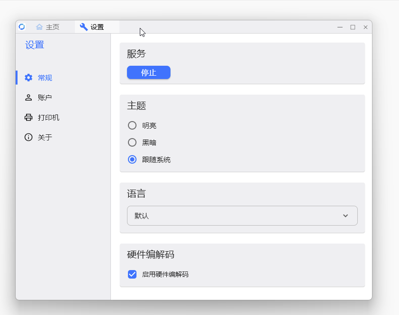Click the home icon on the 主页 tab
Screen dimensions: 399x315
coord(39,27)
